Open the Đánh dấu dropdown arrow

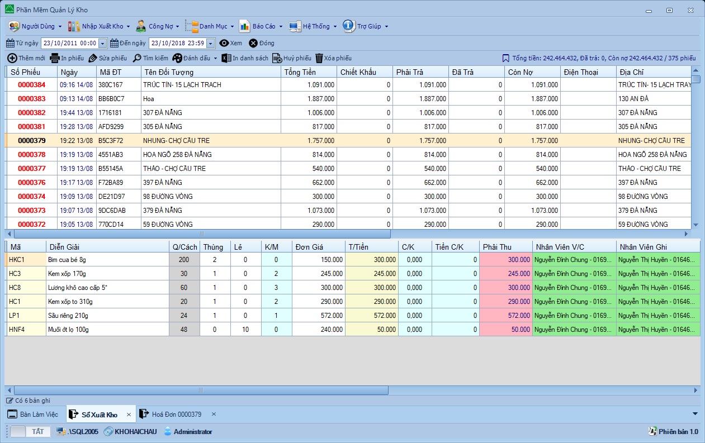216,58
